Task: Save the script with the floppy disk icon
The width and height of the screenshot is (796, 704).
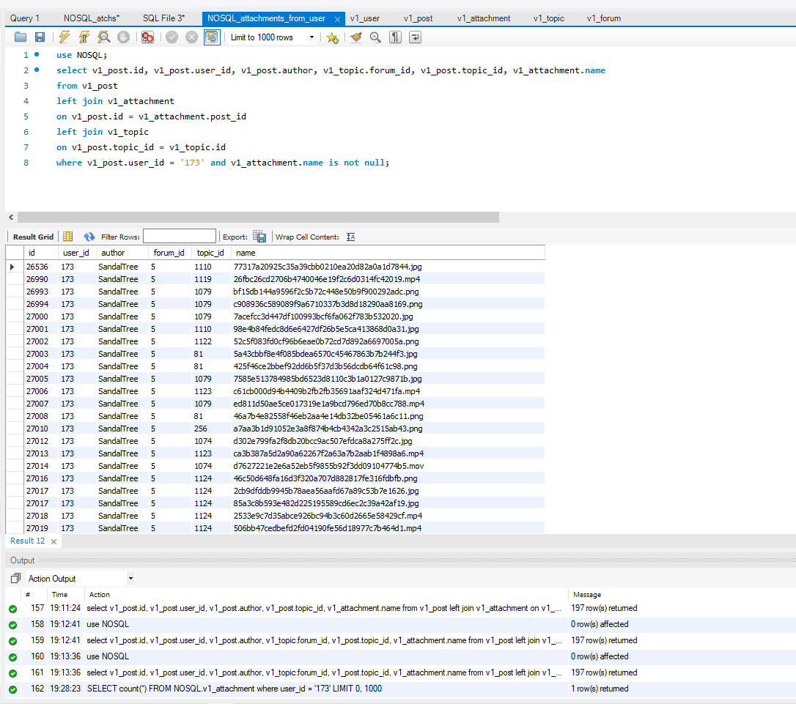Action: point(40,37)
